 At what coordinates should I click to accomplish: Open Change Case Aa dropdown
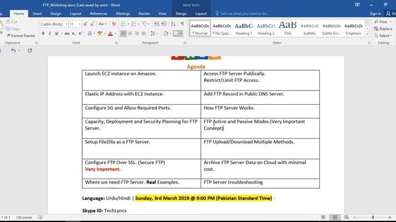(102, 24)
